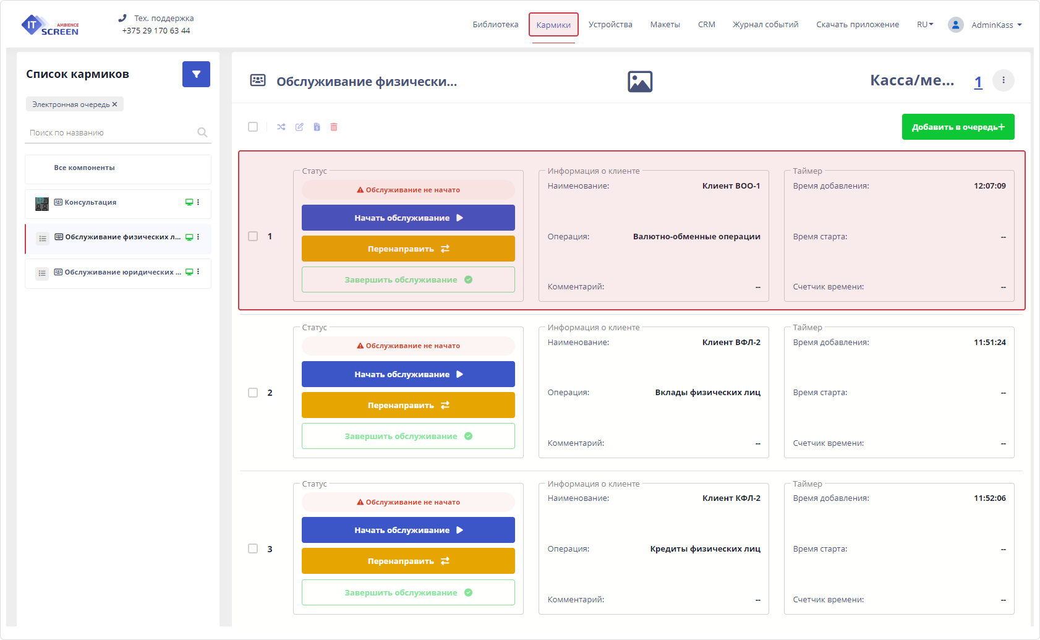Click the edit pencil icon in the queue toolbar
This screenshot has width=1040, height=640.
[x=299, y=127]
